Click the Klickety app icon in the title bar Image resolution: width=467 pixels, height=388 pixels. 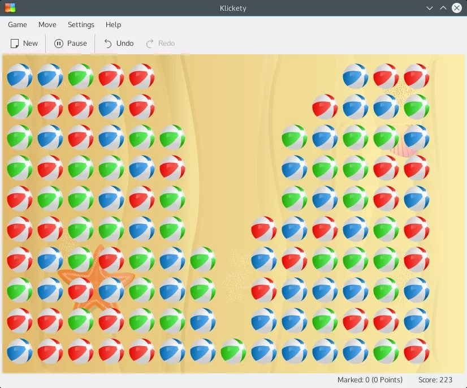coord(10,8)
